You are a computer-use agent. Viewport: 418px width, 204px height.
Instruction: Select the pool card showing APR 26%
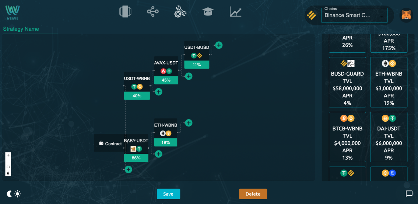(347, 43)
